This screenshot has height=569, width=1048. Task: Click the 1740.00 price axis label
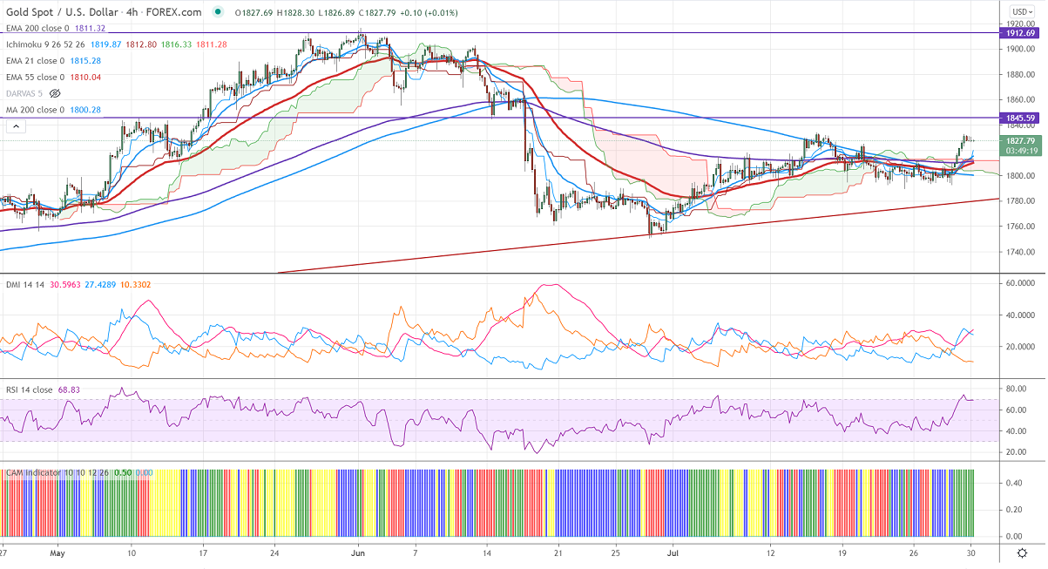[x=1020, y=252]
